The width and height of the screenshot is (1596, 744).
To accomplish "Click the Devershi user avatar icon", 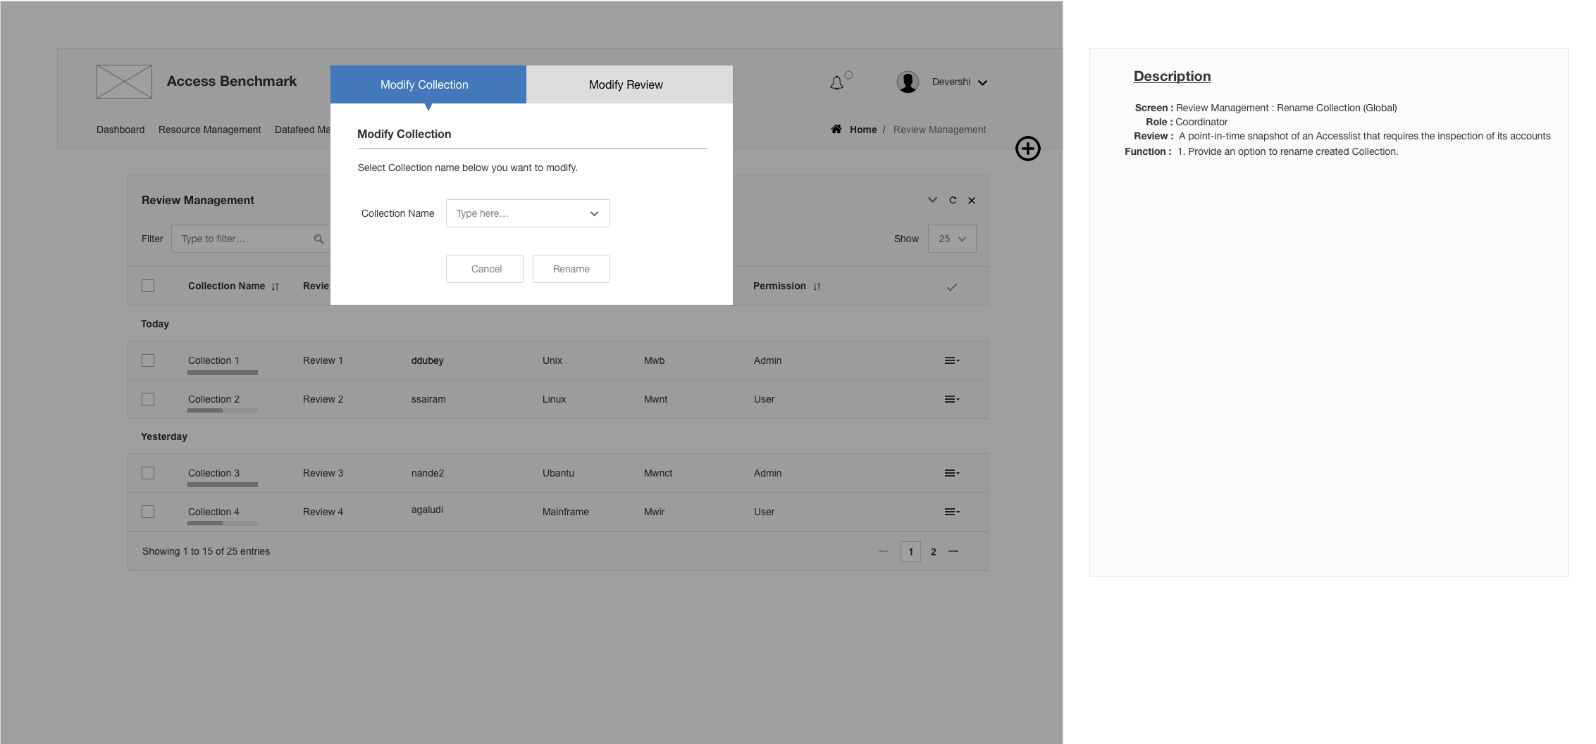I will (x=908, y=82).
